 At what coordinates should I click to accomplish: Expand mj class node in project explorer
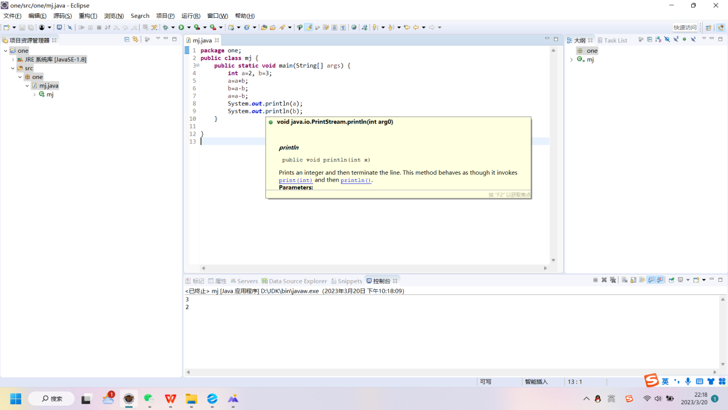point(34,94)
